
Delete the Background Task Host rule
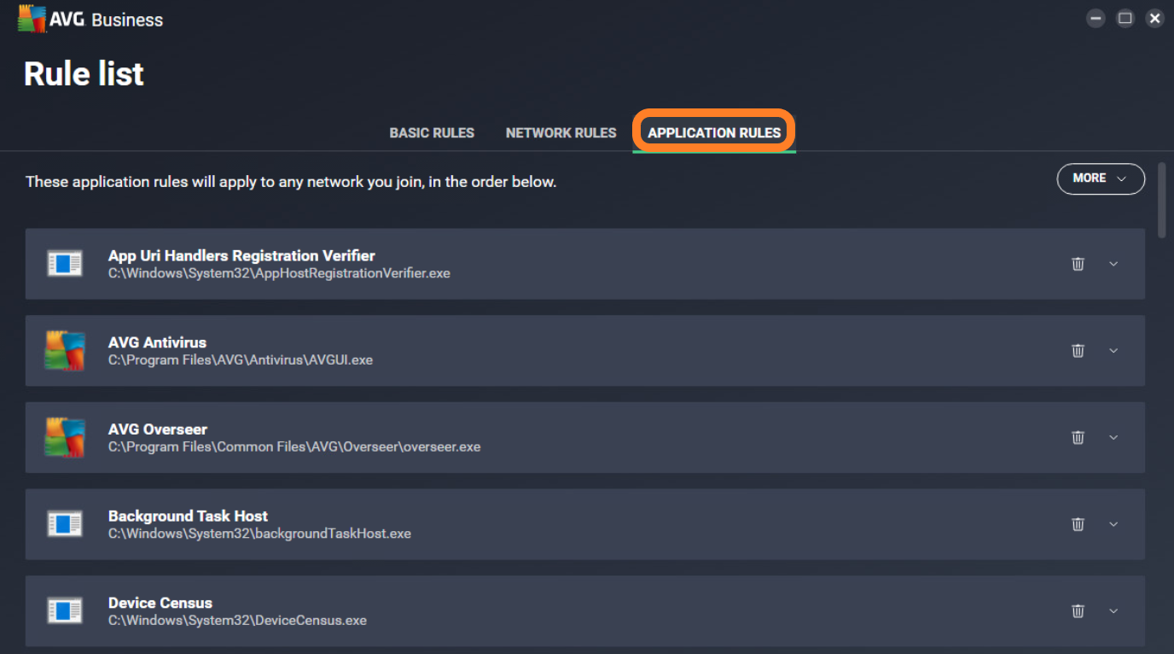tap(1078, 524)
